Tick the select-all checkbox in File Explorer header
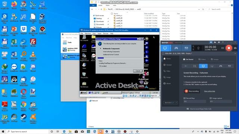The image size is (239, 134). (x=112, y=13)
